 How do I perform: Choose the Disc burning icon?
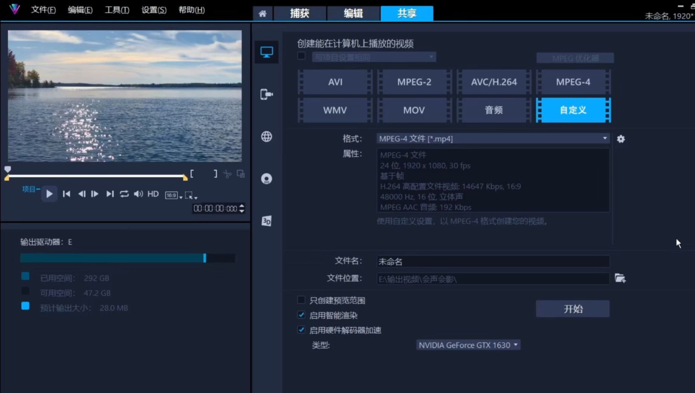tap(266, 178)
